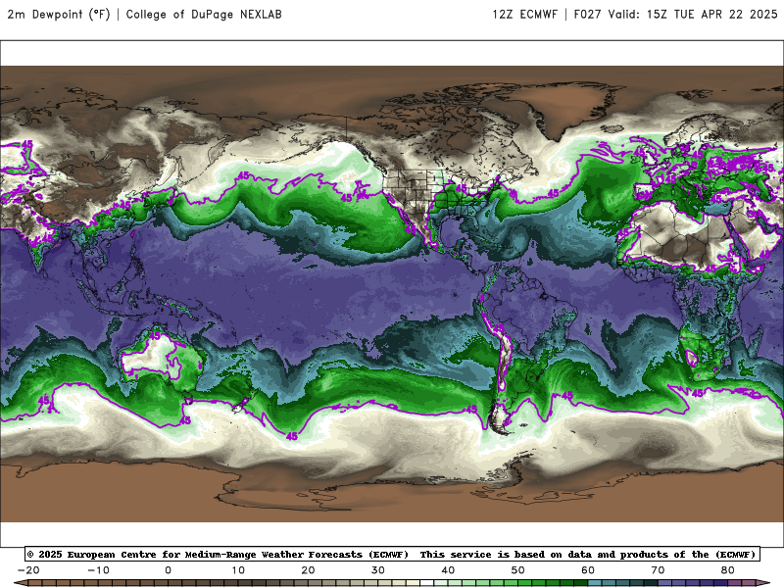Click the '10' color scale label
The image size is (784, 588).
click(x=238, y=570)
